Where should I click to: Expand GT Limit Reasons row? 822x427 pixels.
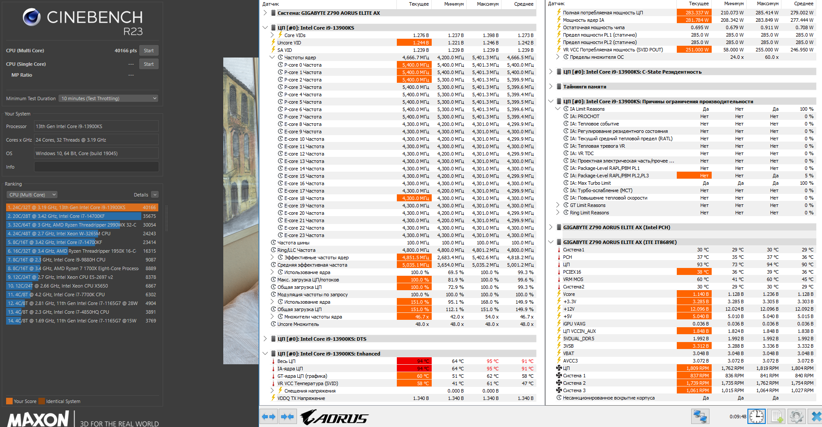pyautogui.click(x=558, y=205)
